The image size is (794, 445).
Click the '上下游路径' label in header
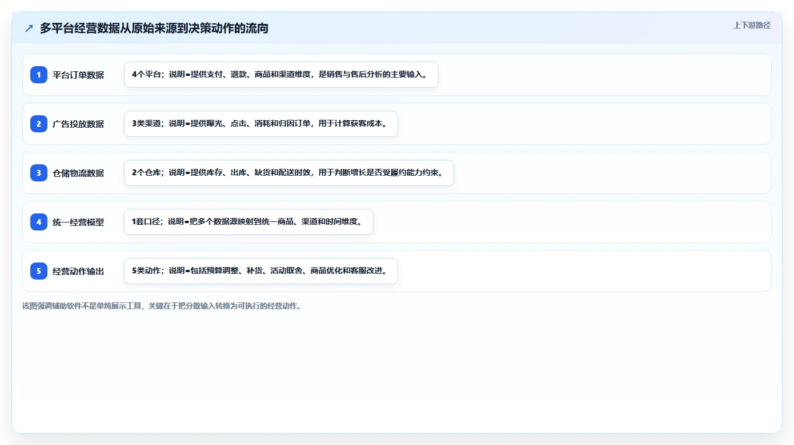(x=752, y=25)
